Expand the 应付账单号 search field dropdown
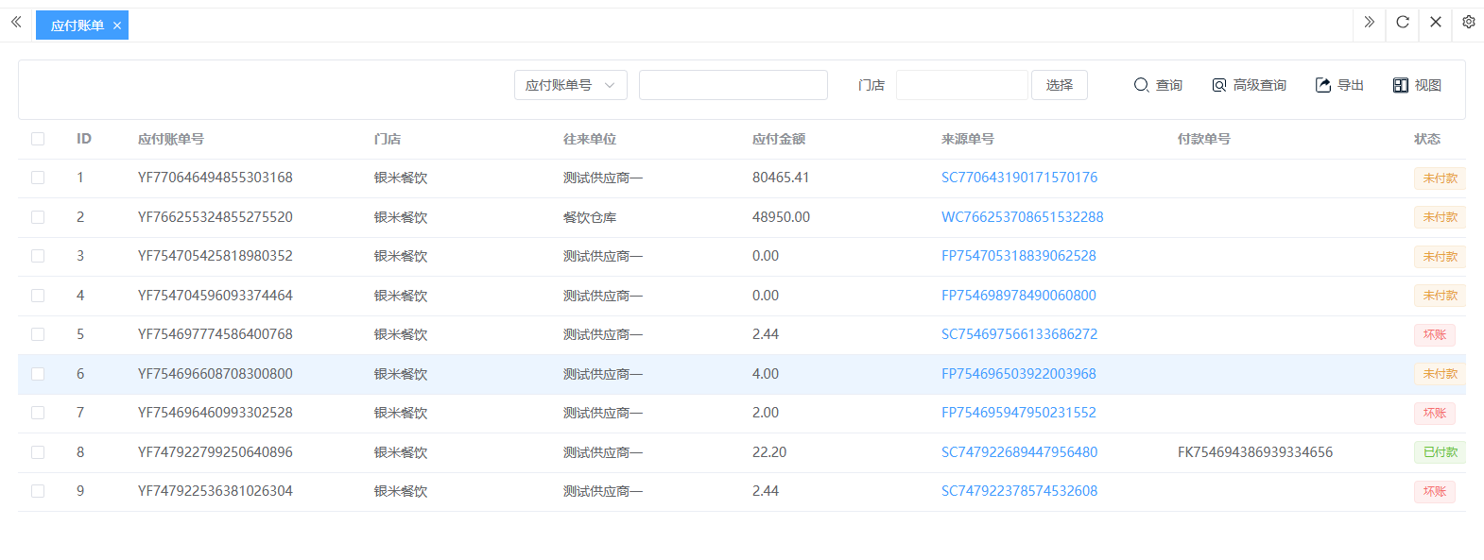1484x560 pixels. tap(570, 85)
